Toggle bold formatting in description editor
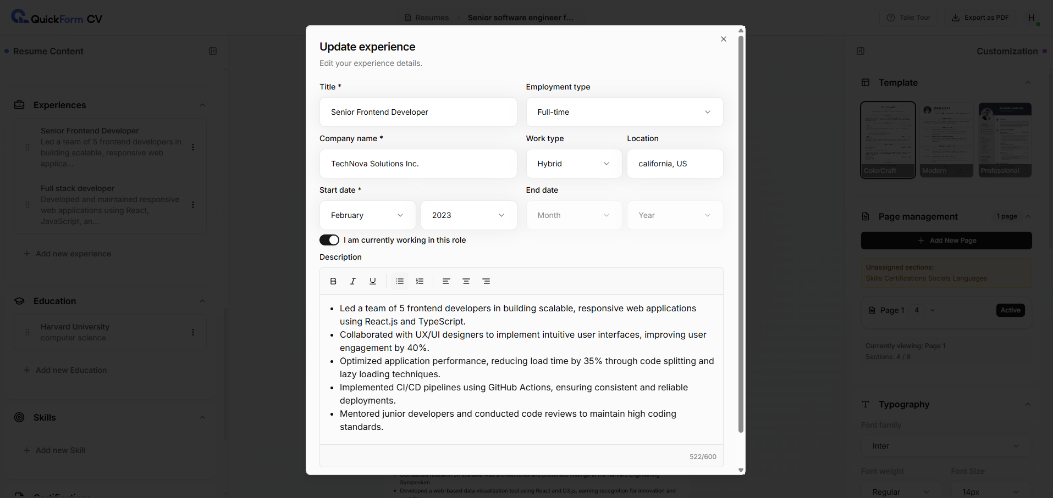This screenshot has height=498, width=1053. (x=333, y=281)
